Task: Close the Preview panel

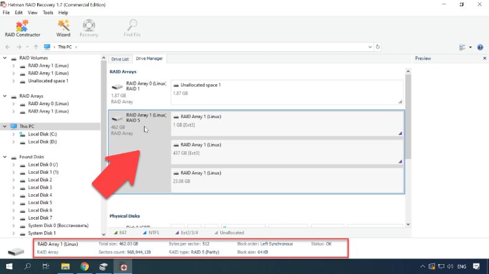Action: pyautogui.click(x=484, y=58)
